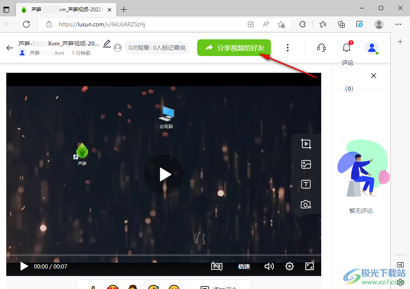Take a screenshot with the camera tool
Viewport: 410px width, 289px height.
click(306, 204)
